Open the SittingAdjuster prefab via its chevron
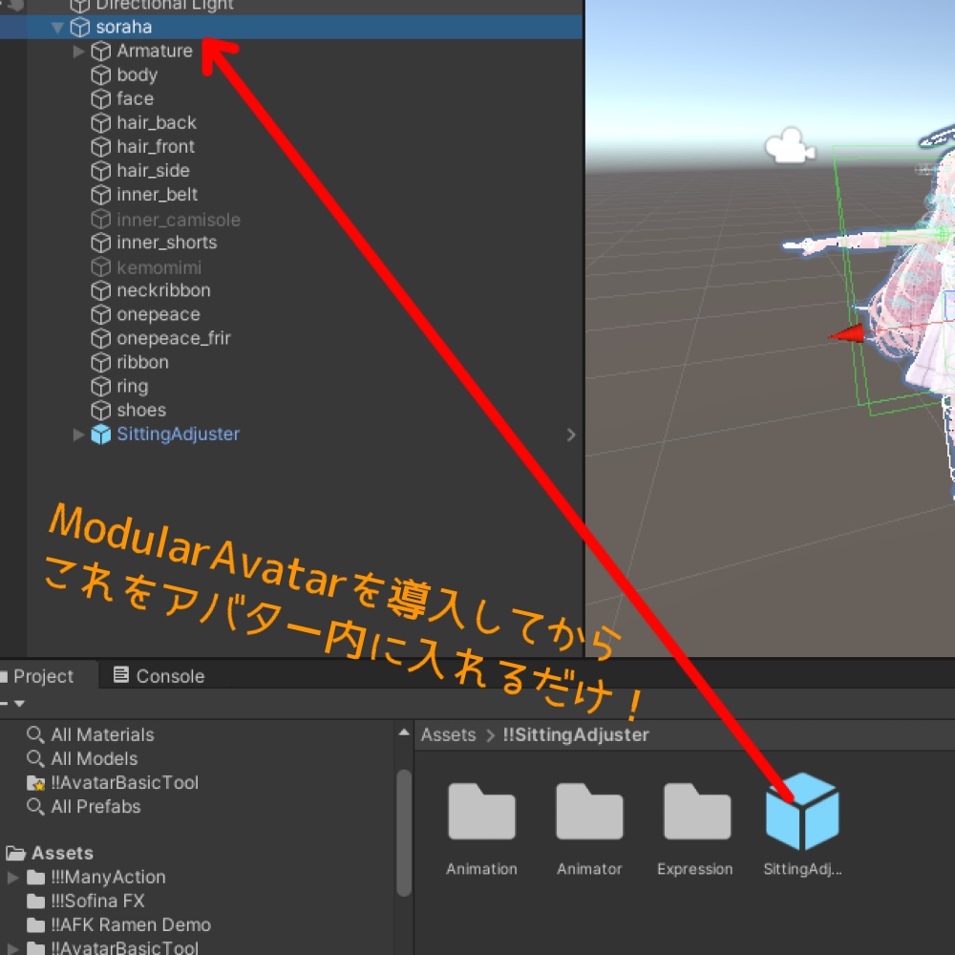This screenshot has height=955, width=955. pos(571,435)
